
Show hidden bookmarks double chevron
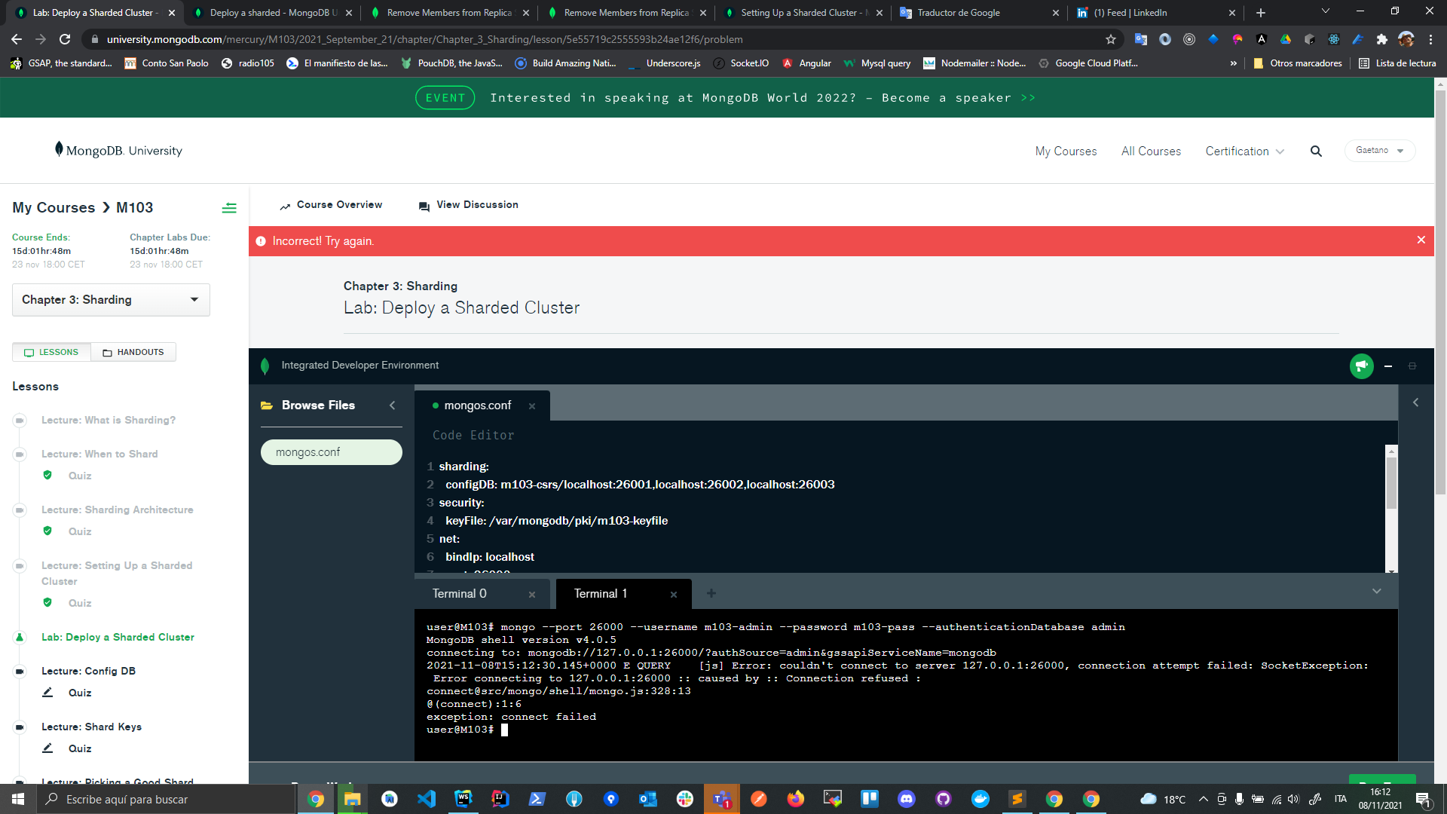coord(1233,63)
